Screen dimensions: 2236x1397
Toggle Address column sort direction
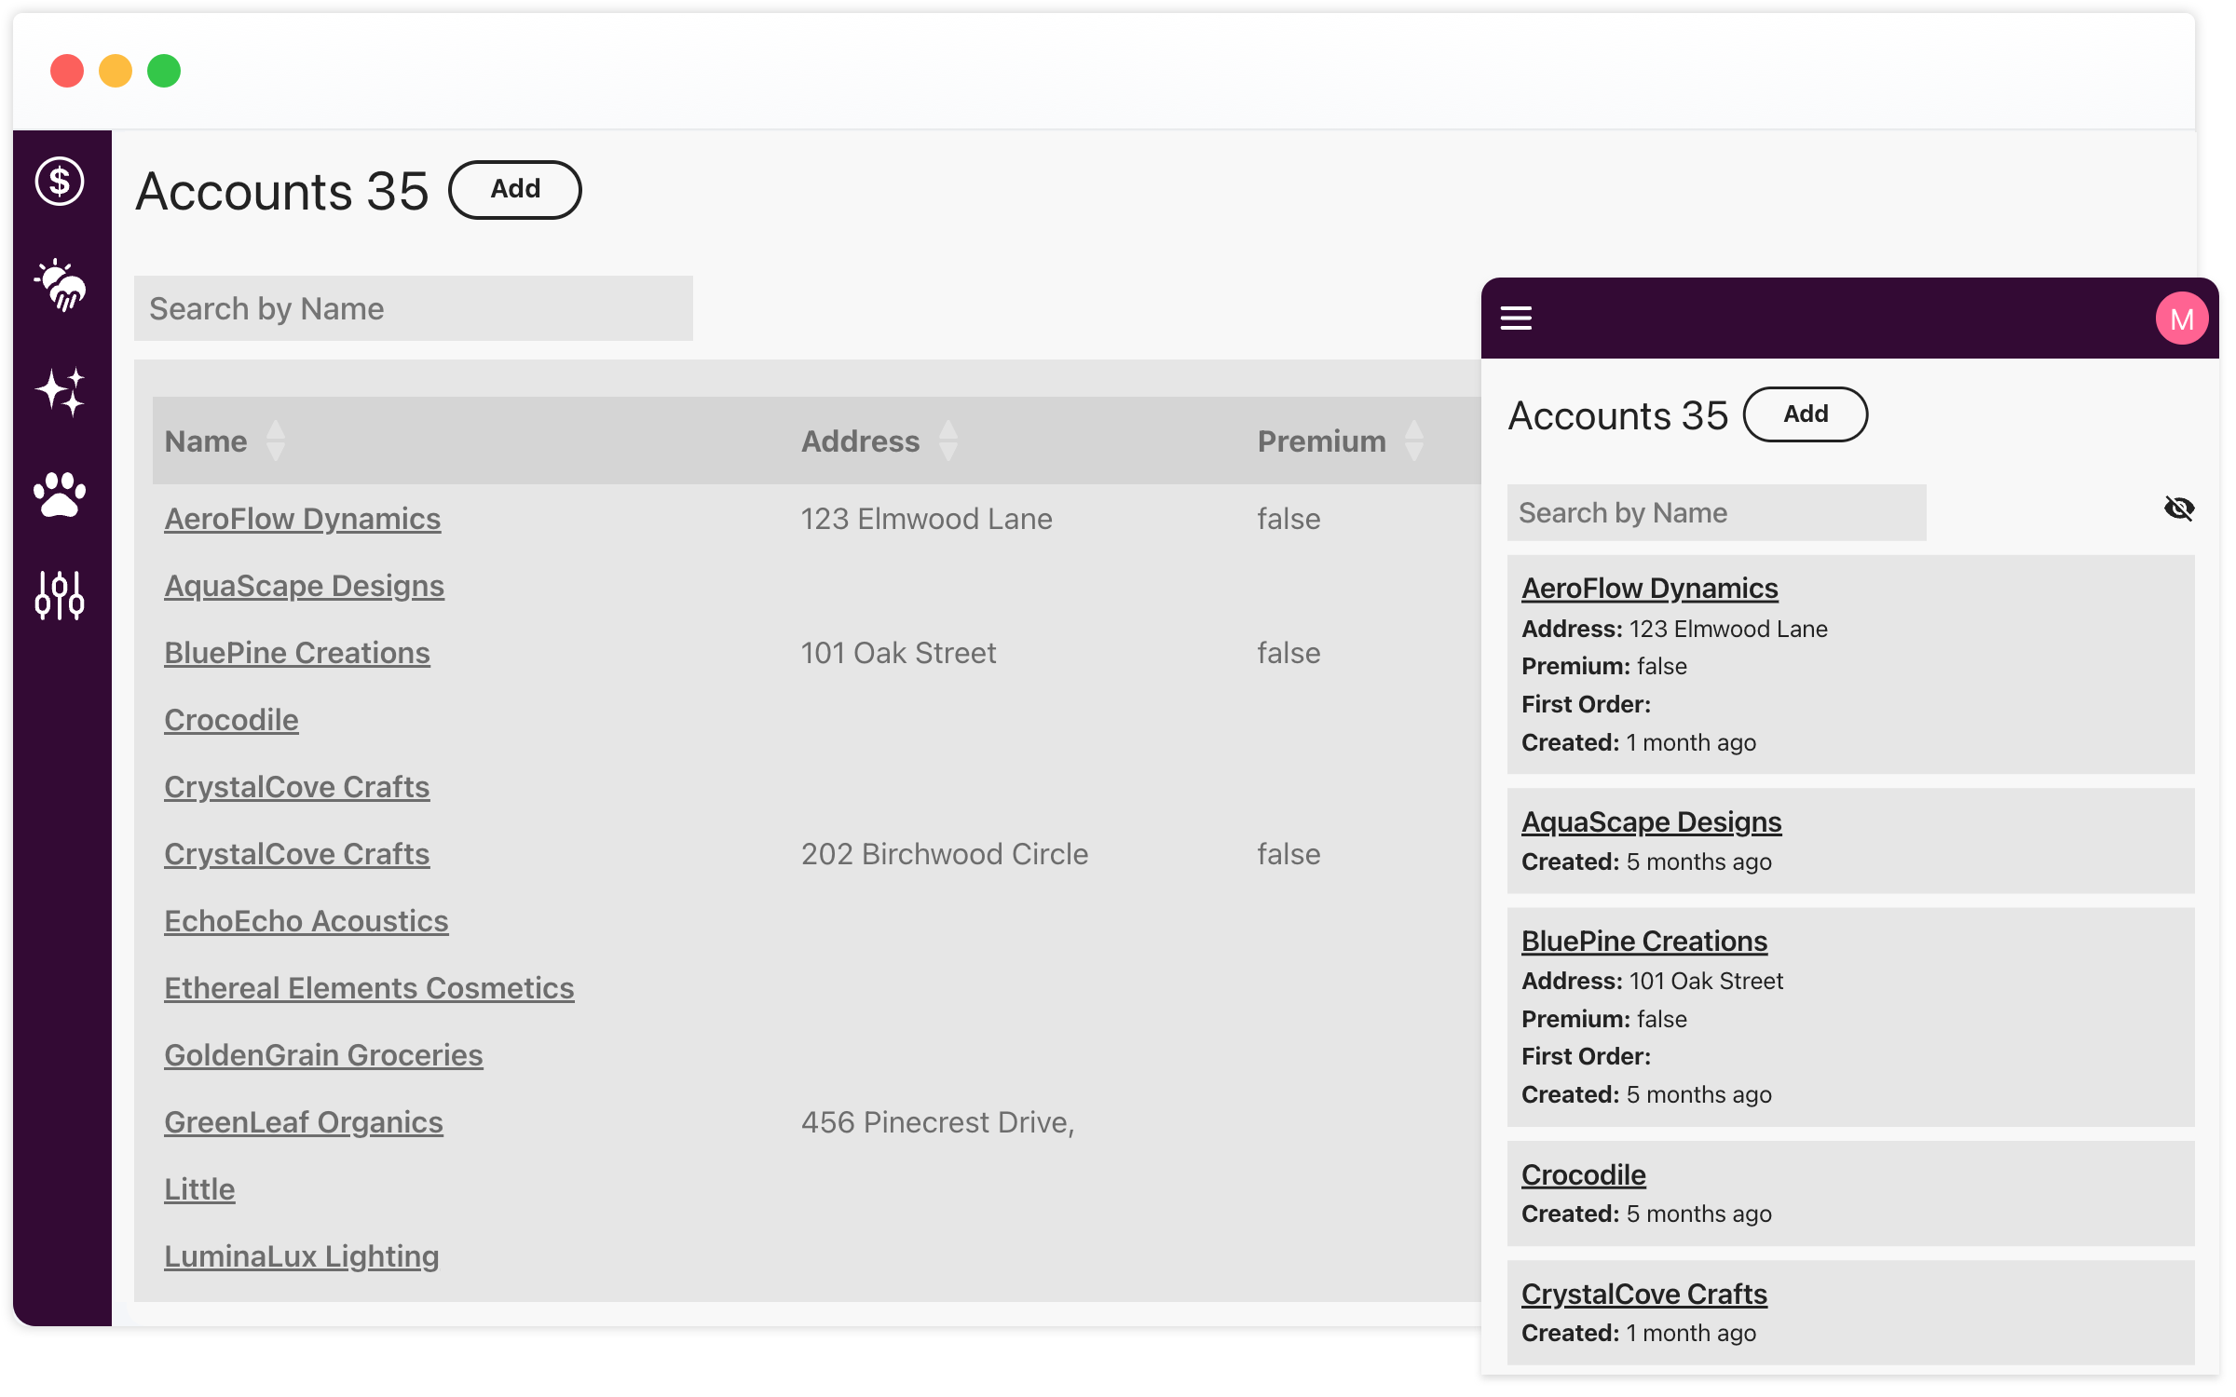coord(951,440)
